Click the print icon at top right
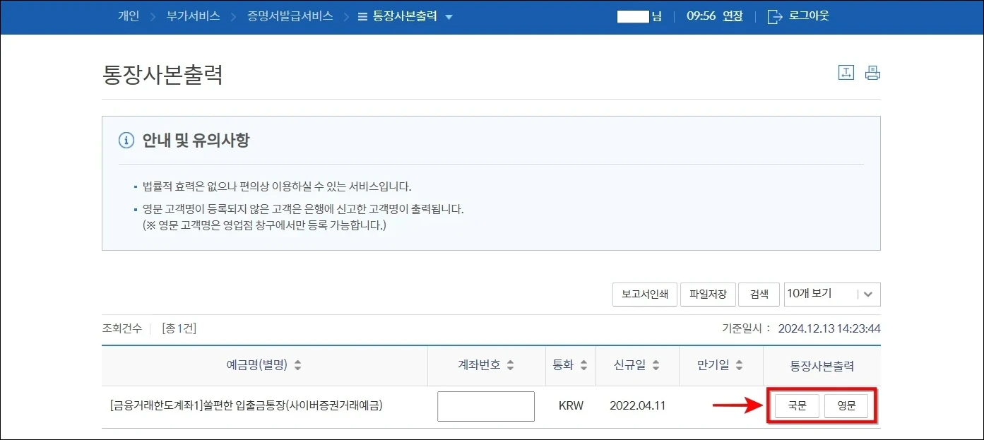This screenshot has height=440, width=984. 872,72
